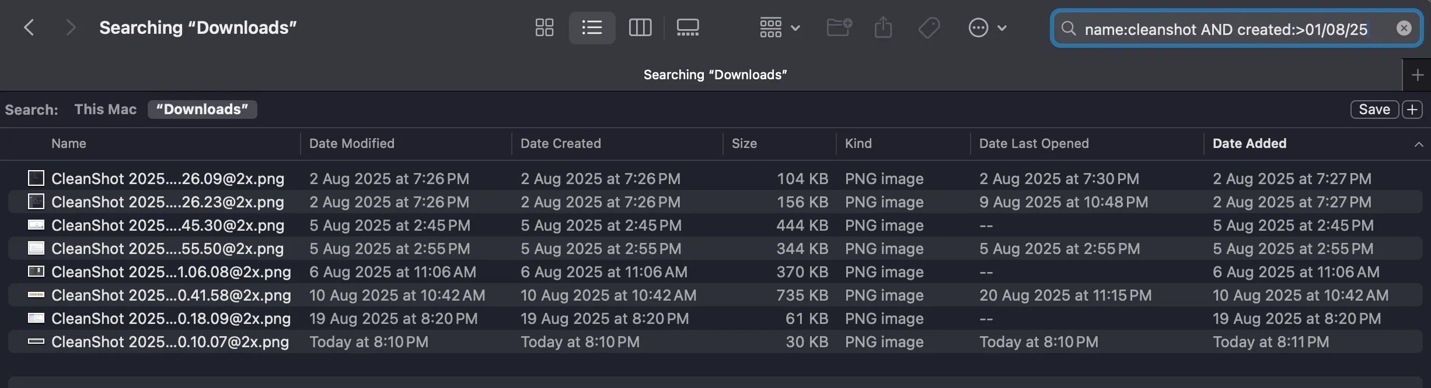This screenshot has height=388, width=1431.
Task: Sort by Date Modified column
Action: [351, 143]
